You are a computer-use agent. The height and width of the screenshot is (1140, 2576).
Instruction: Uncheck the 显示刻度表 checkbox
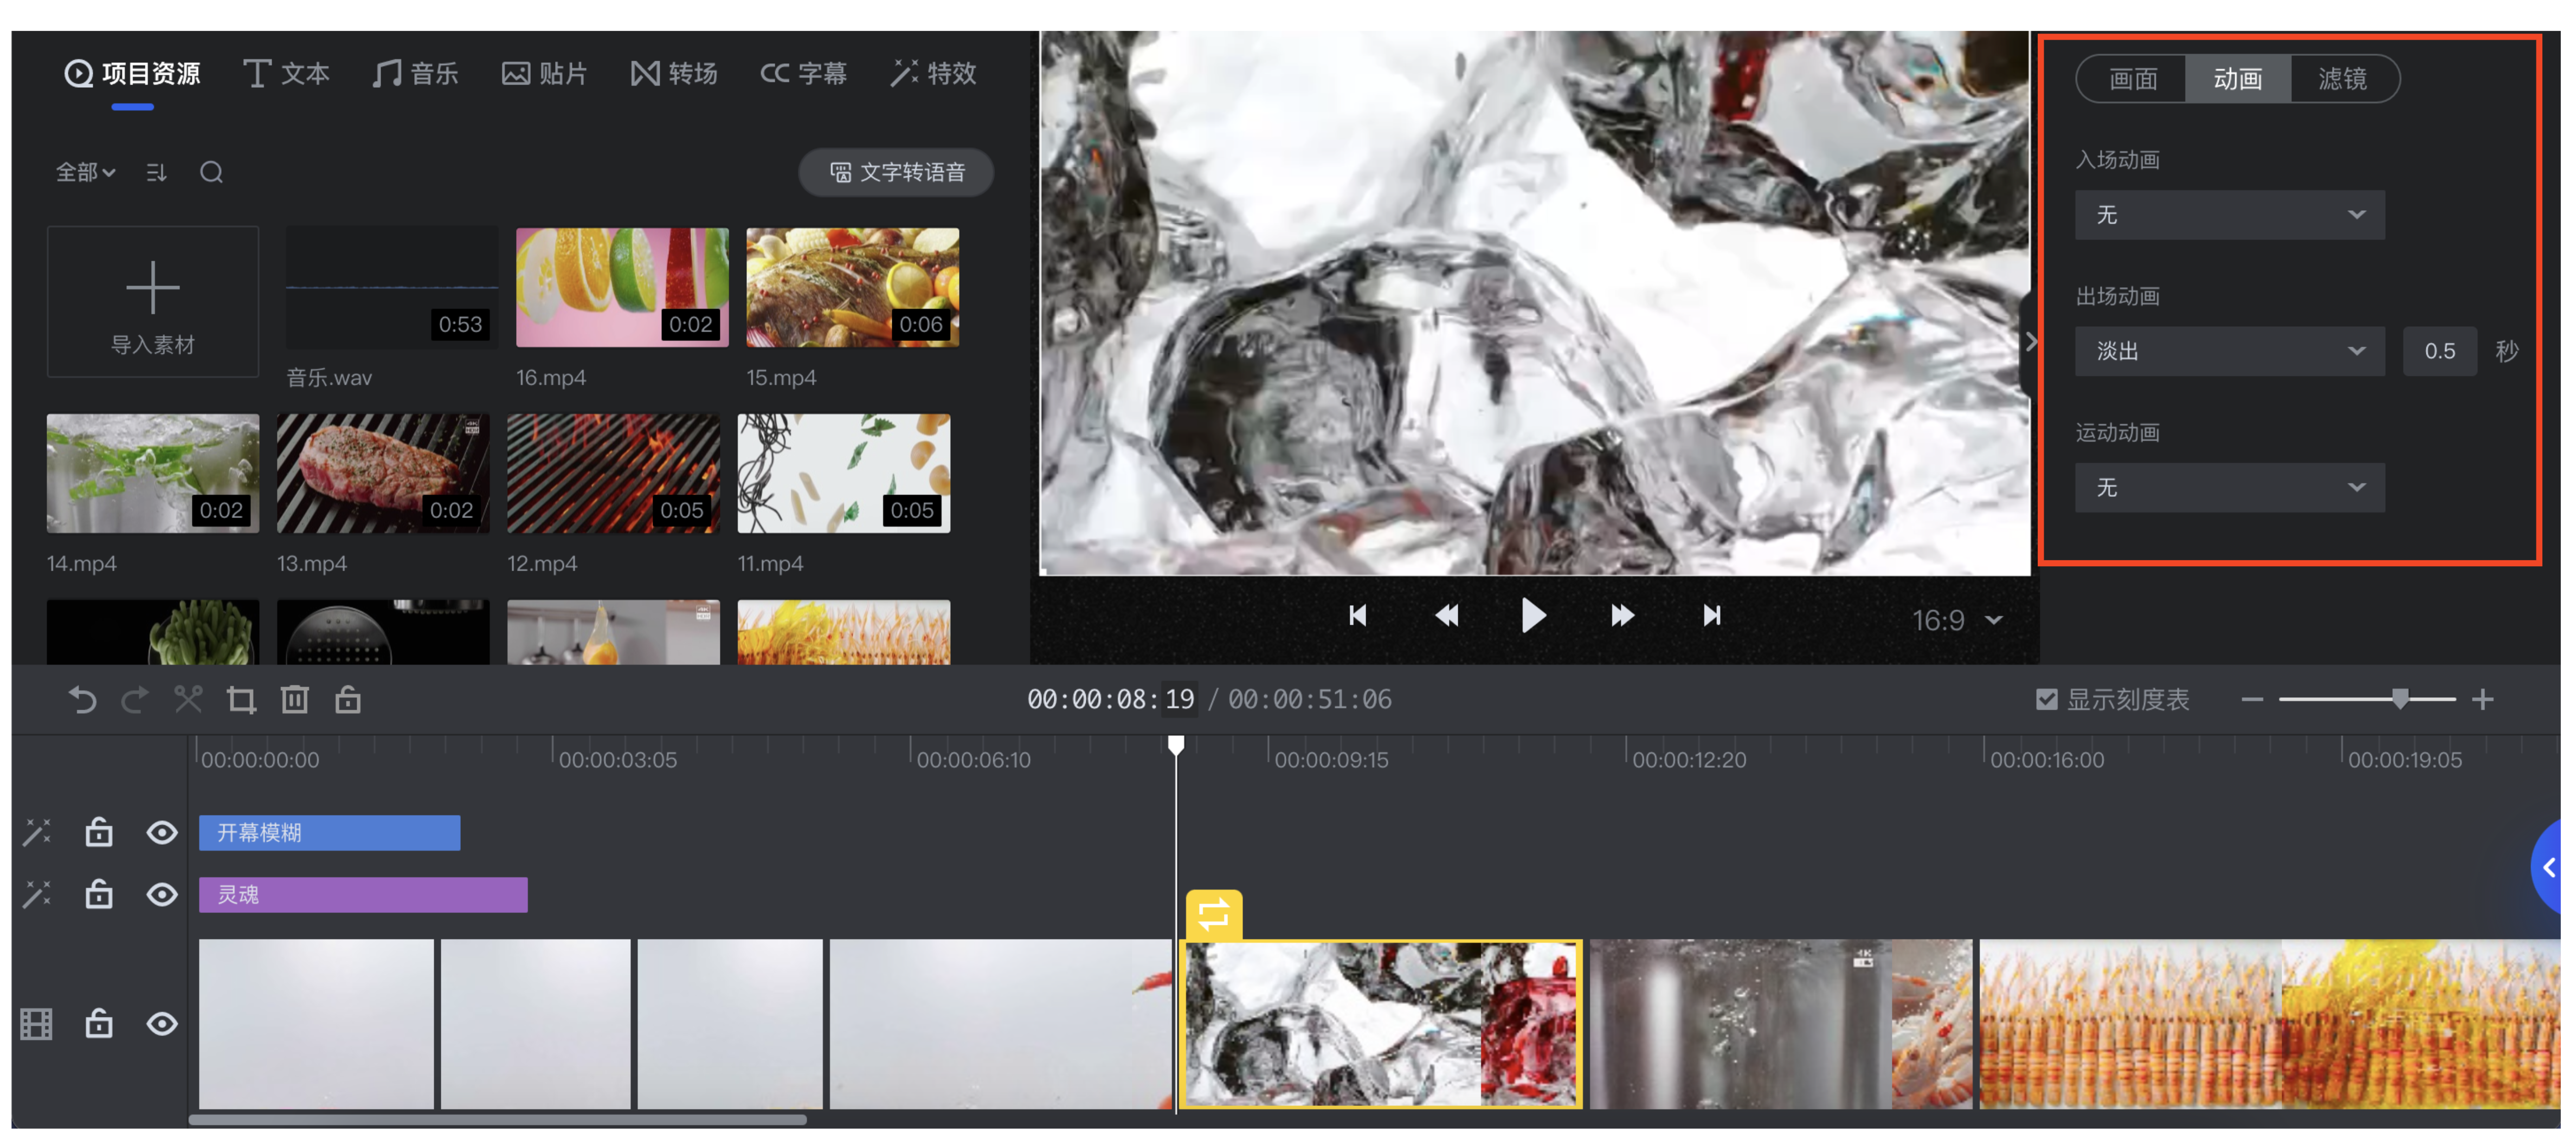coord(2046,699)
